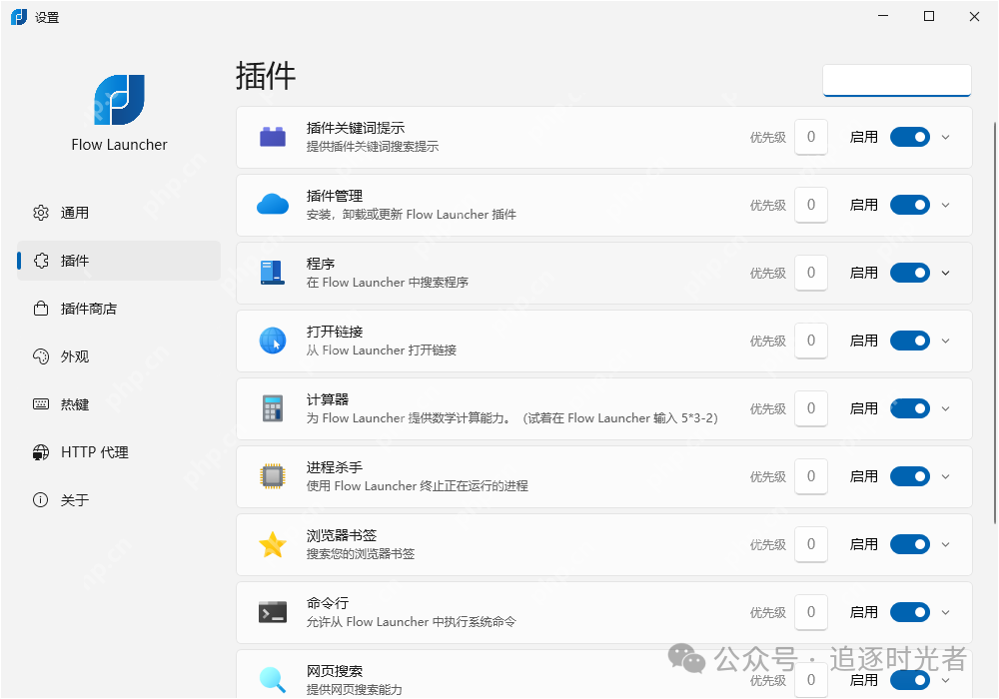The width and height of the screenshot is (999, 699).
Task: Click the palette icon beside 外观
Action: tap(41, 356)
